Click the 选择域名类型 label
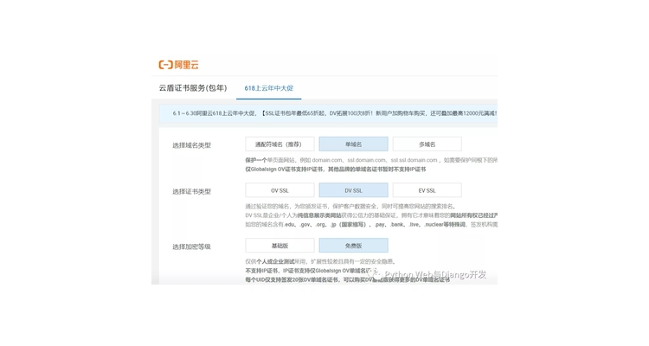 point(191,145)
